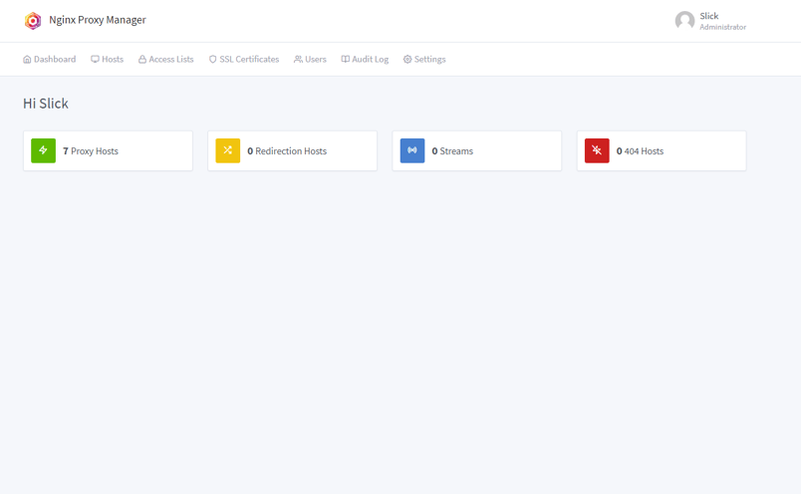
Task: Navigate to SSL Certificates
Action: pyautogui.click(x=244, y=59)
